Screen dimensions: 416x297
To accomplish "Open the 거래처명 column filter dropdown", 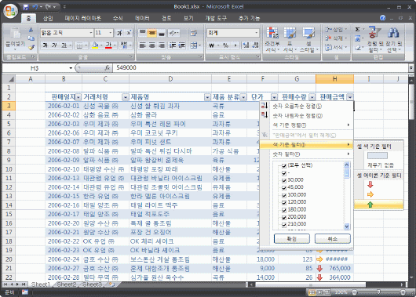I will coord(126,97).
